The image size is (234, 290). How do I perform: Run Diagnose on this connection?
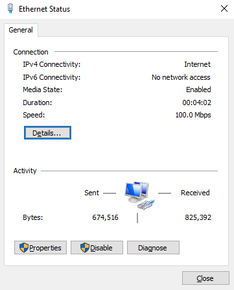click(x=153, y=248)
